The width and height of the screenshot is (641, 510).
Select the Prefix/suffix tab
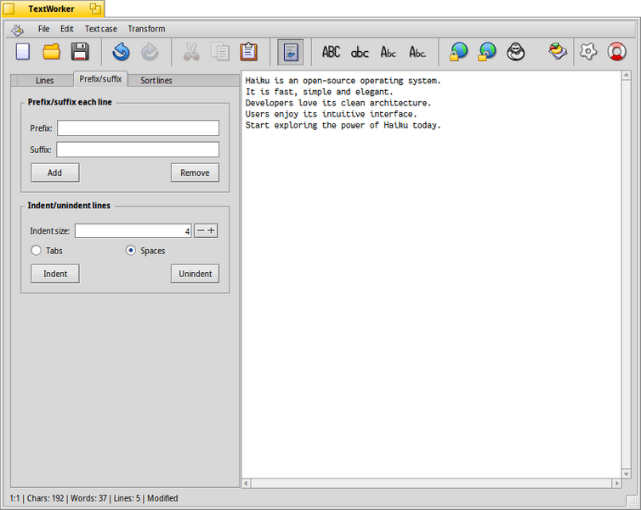pos(100,79)
